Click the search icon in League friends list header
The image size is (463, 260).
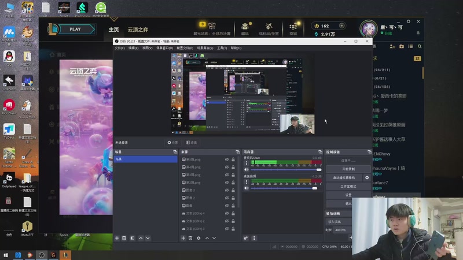(x=420, y=47)
